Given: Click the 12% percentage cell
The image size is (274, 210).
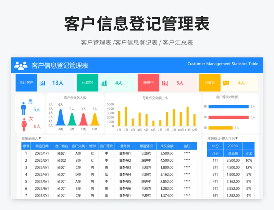Looking at the screenshot, I should click(x=249, y=168).
